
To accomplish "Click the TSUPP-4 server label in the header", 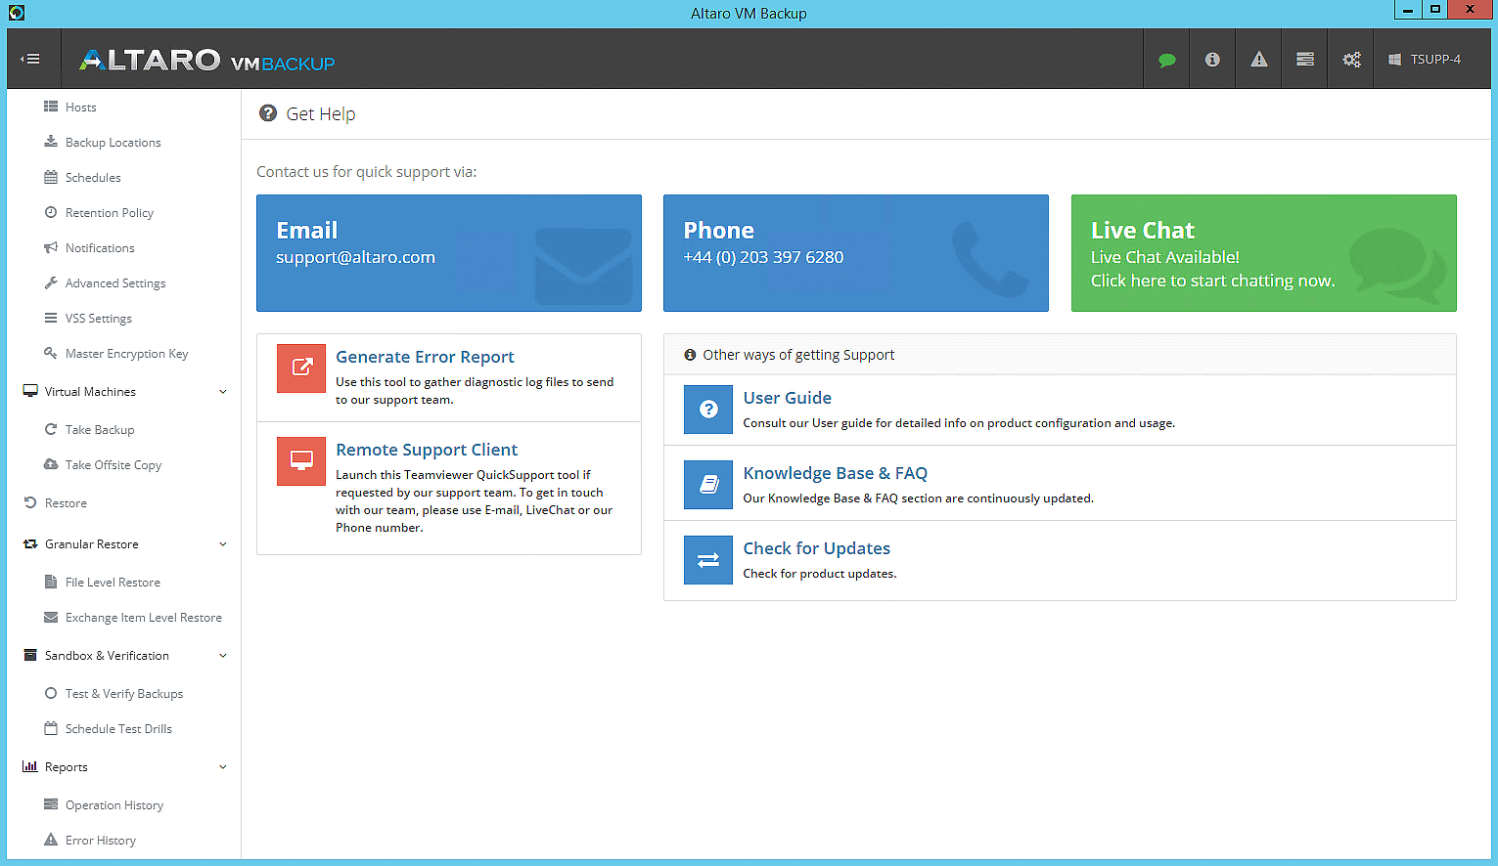I will tap(1435, 60).
